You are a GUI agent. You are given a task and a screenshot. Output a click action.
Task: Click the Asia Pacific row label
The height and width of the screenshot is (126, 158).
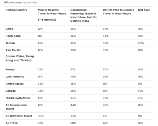(20, 55)
